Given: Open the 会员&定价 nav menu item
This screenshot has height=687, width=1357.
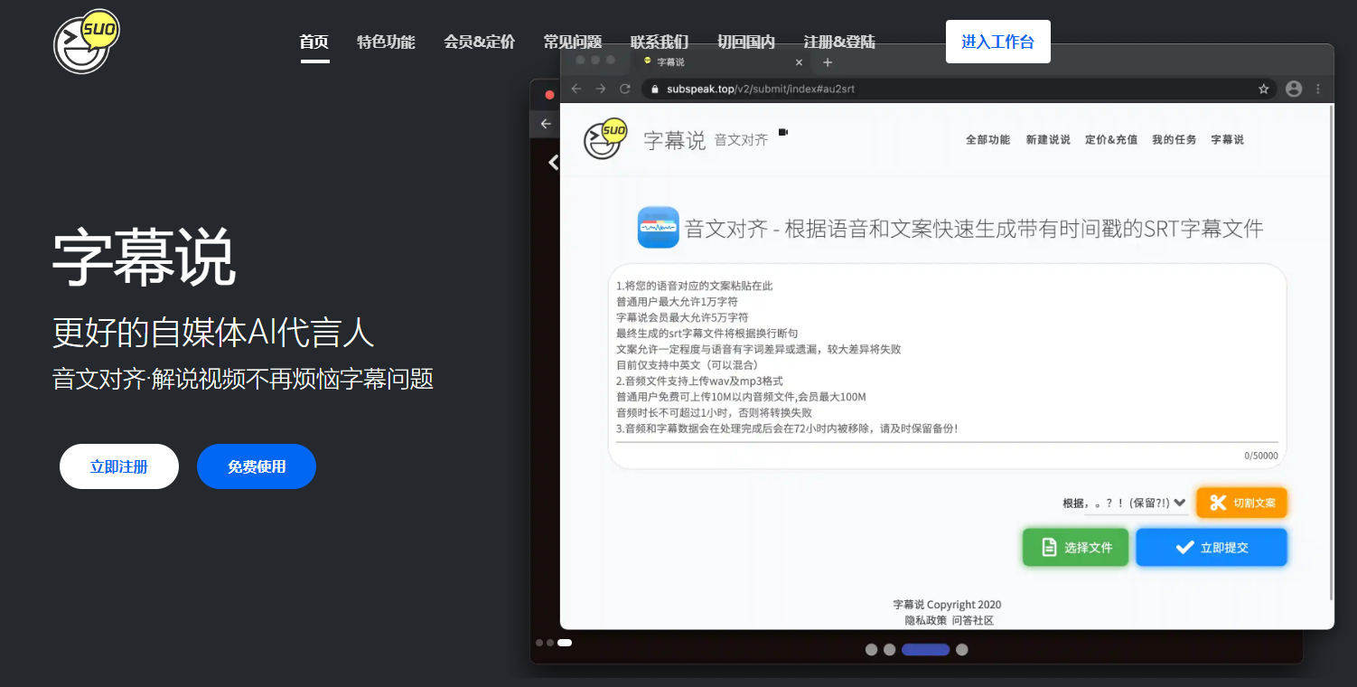Looking at the screenshot, I should (x=479, y=42).
